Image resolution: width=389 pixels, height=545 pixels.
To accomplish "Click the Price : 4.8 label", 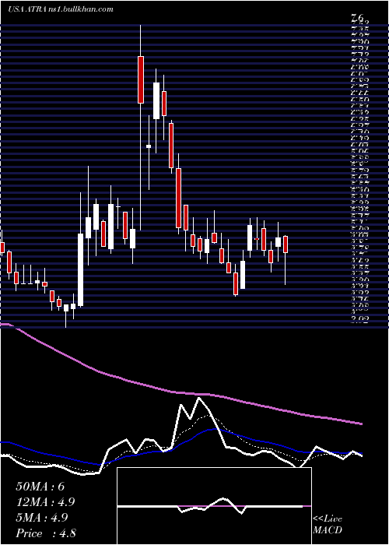I will [x=46, y=533].
